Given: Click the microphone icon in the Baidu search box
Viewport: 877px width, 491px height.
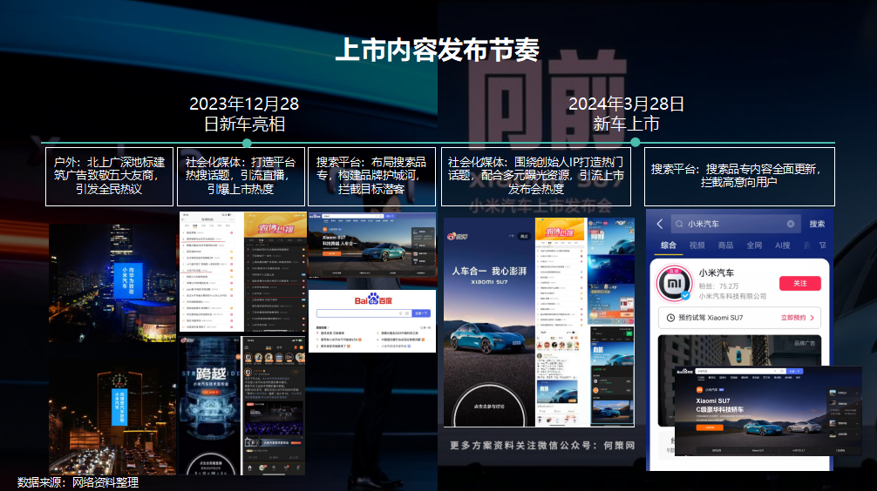Looking at the screenshot, I should [401, 313].
